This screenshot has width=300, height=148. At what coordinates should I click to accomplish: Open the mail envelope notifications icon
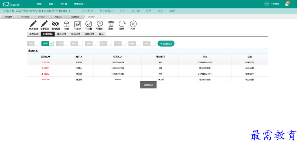point(287,4)
